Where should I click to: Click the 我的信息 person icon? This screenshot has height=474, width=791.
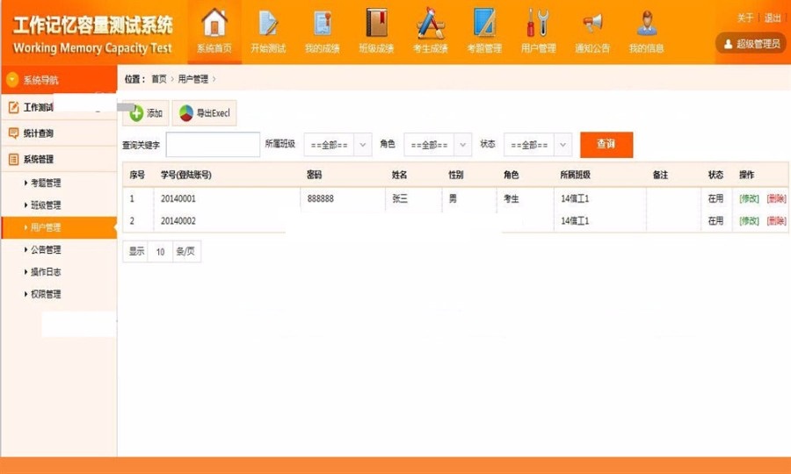[646, 24]
